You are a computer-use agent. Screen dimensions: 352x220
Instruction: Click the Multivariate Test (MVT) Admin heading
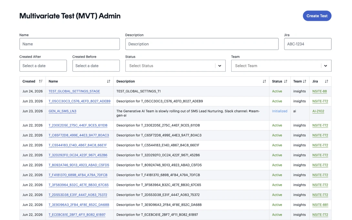[70, 16]
